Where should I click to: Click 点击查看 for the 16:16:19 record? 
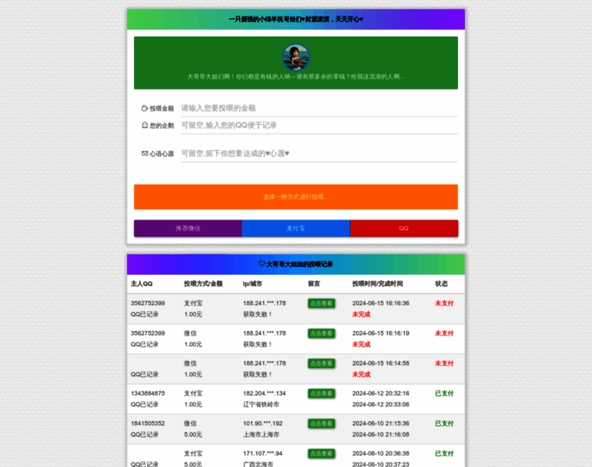pos(321,333)
